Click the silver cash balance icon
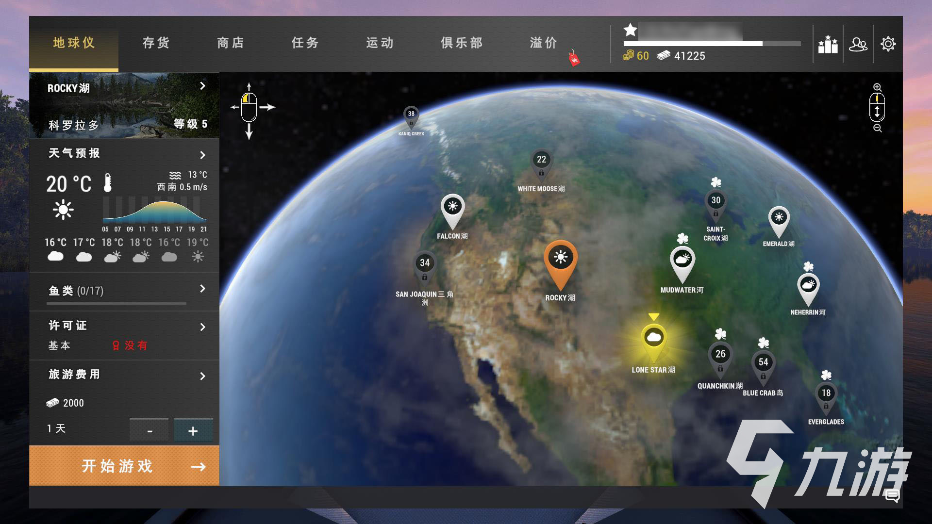Viewport: 932px width, 524px height. click(664, 56)
